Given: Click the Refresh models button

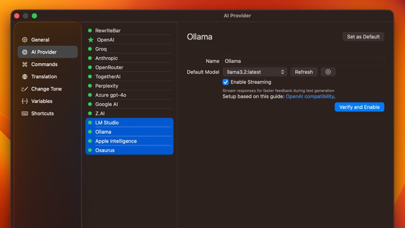Looking at the screenshot, I should click(x=303, y=72).
